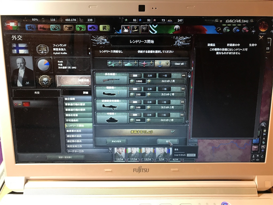Screen dimensions: 273x205
Task: Select 個数 mode for 中戦車
Action: 135,115
